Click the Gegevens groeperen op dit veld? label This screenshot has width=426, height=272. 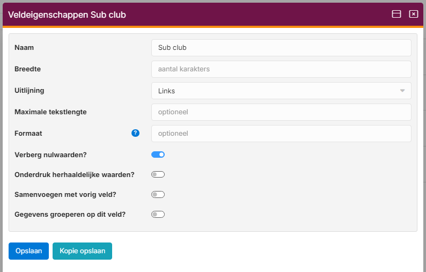pyautogui.click(x=70, y=215)
